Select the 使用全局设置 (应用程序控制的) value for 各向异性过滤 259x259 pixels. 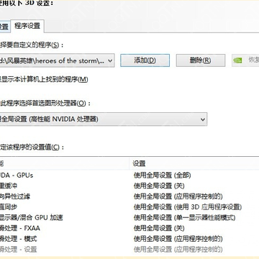(x=178, y=196)
